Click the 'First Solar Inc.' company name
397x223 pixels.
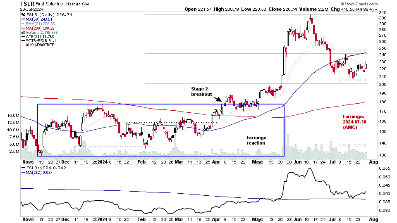pyautogui.click(x=50, y=4)
